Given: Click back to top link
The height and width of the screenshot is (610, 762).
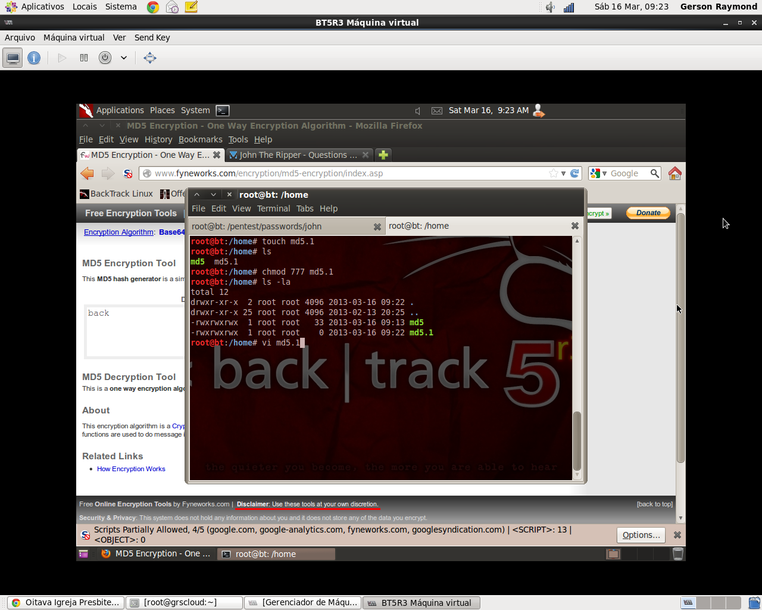Looking at the screenshot, I should point(655,504).
